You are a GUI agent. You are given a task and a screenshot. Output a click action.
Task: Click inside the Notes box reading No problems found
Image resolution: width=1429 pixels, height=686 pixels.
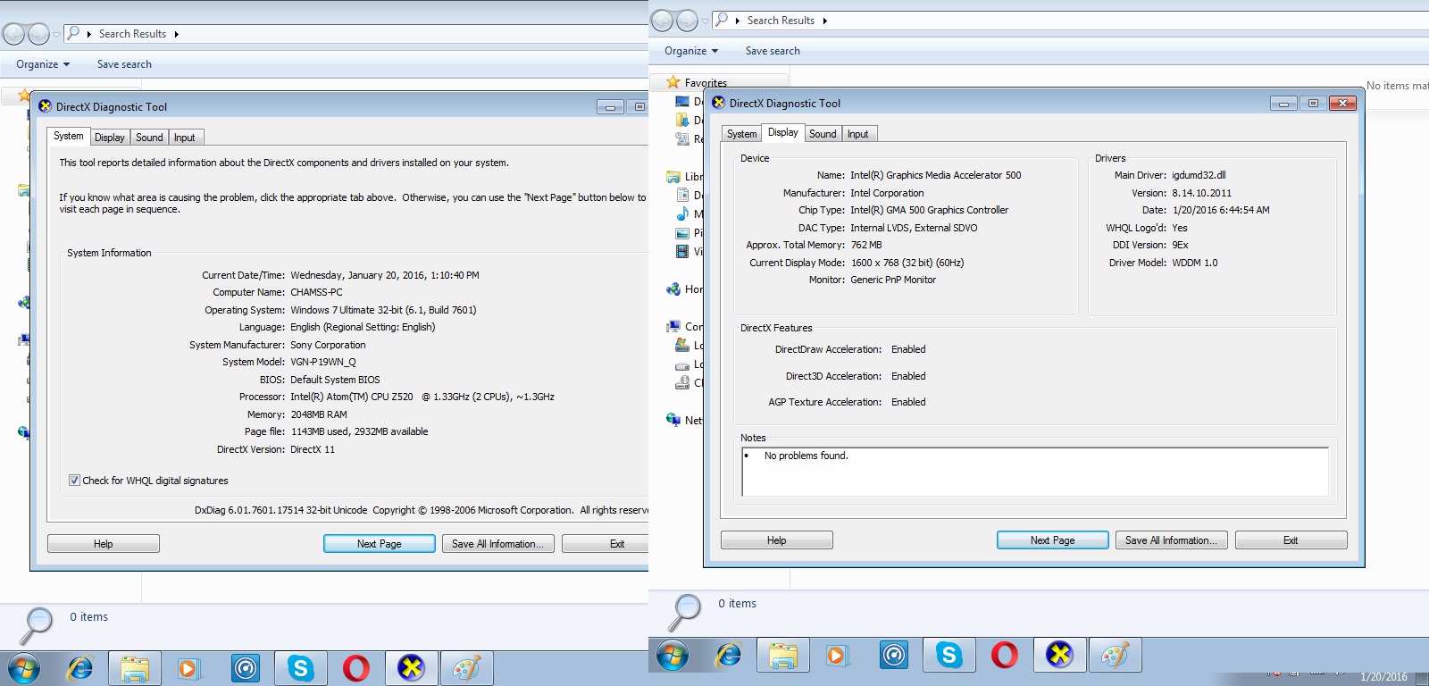pos(1035,472)
